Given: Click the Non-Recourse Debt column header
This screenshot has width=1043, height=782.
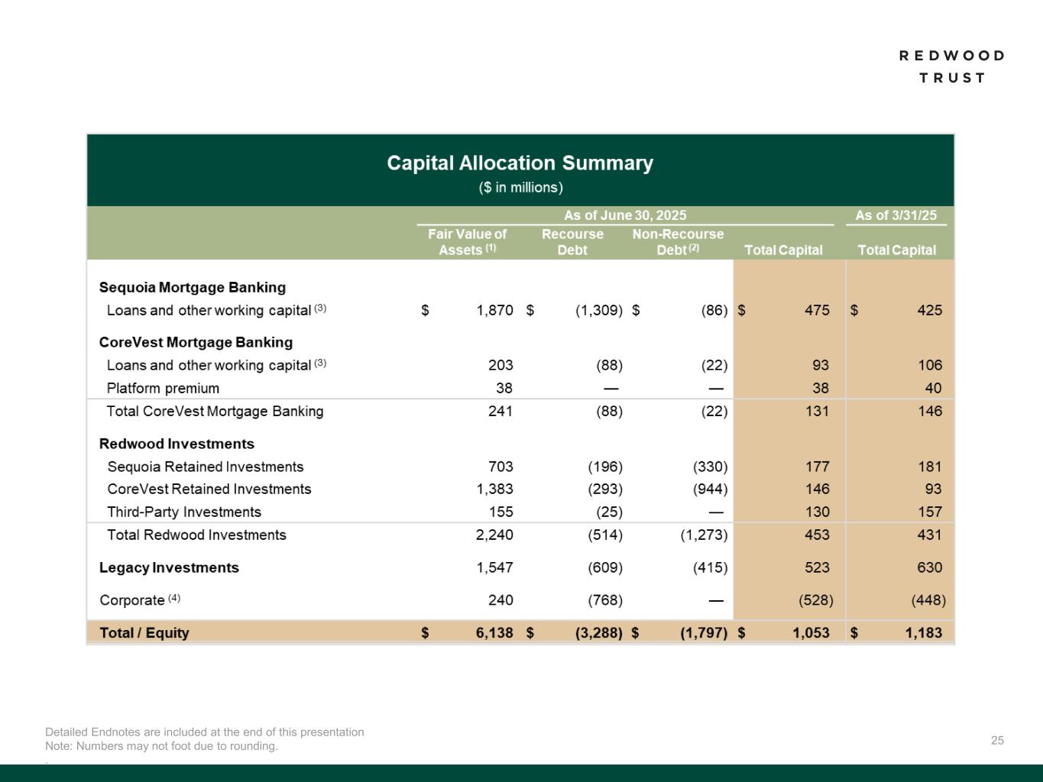Looking at the screenshot, I should pos(678,242).
